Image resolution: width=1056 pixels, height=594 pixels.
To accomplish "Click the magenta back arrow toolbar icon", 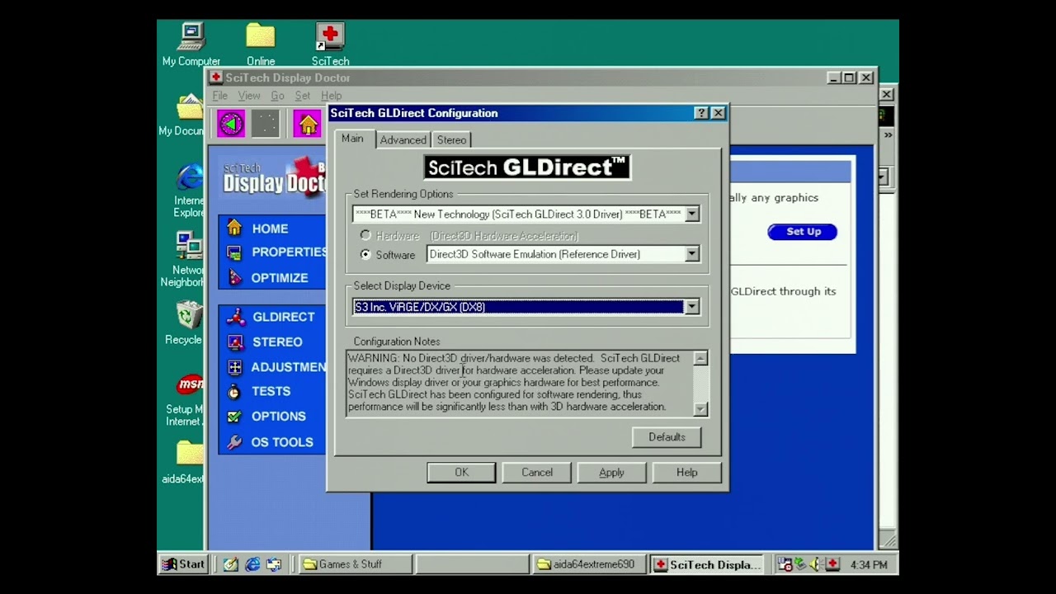I will [x=231, y=124].
